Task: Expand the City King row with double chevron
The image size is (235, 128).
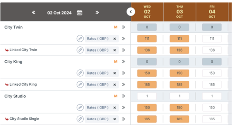Action: pos(123,62)
